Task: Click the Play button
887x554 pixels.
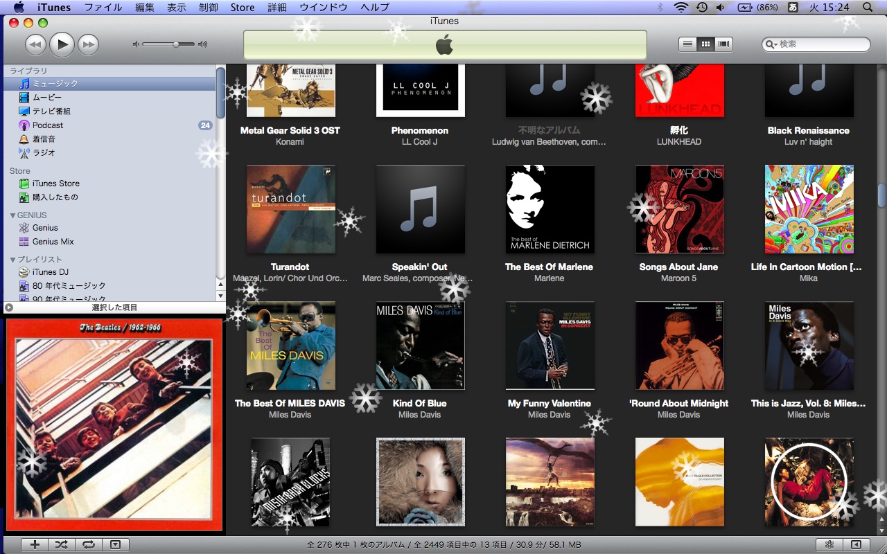Action: pos(62,44)
